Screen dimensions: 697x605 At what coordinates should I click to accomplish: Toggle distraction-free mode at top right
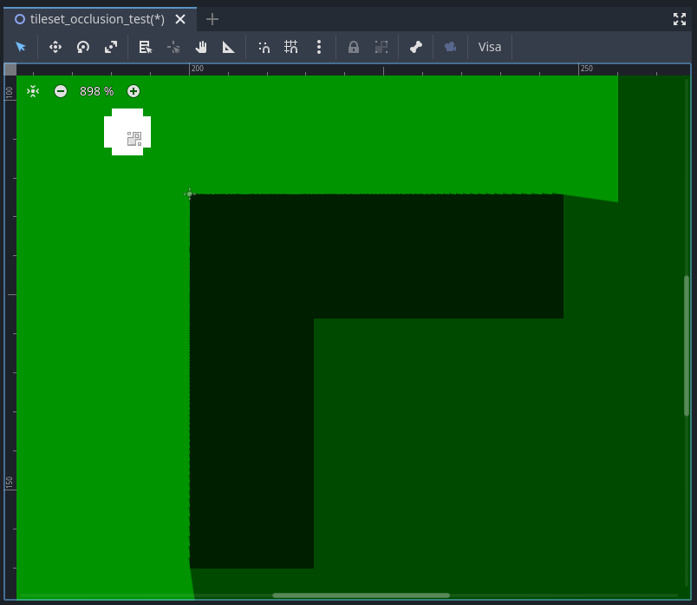tap(680, 18)
